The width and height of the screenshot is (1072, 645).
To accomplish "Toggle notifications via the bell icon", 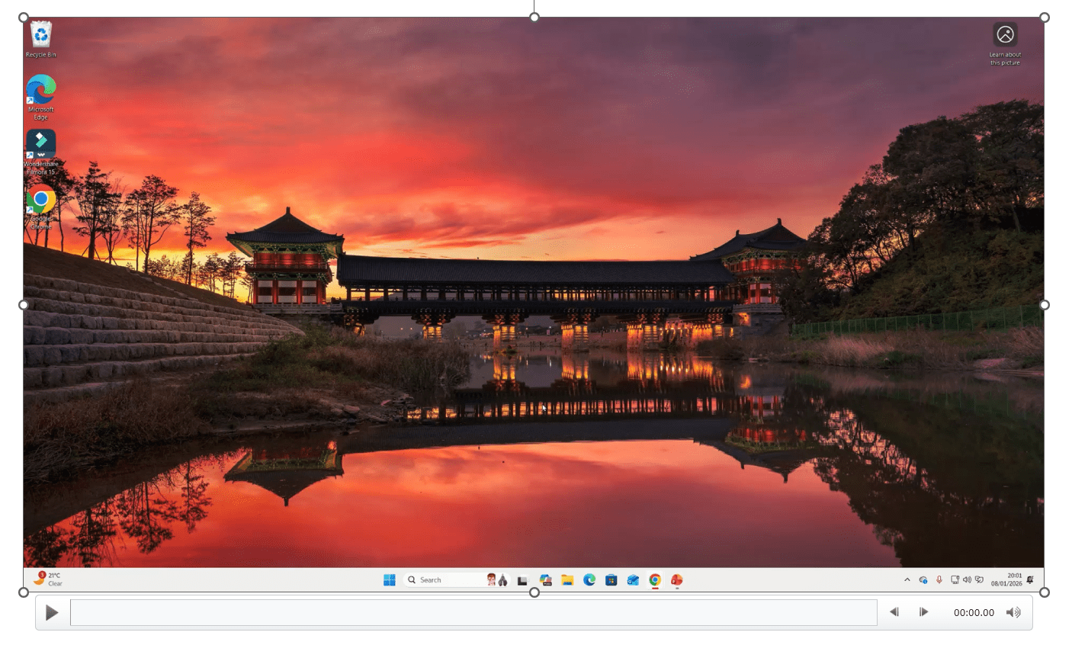I will coord(1030,579).
